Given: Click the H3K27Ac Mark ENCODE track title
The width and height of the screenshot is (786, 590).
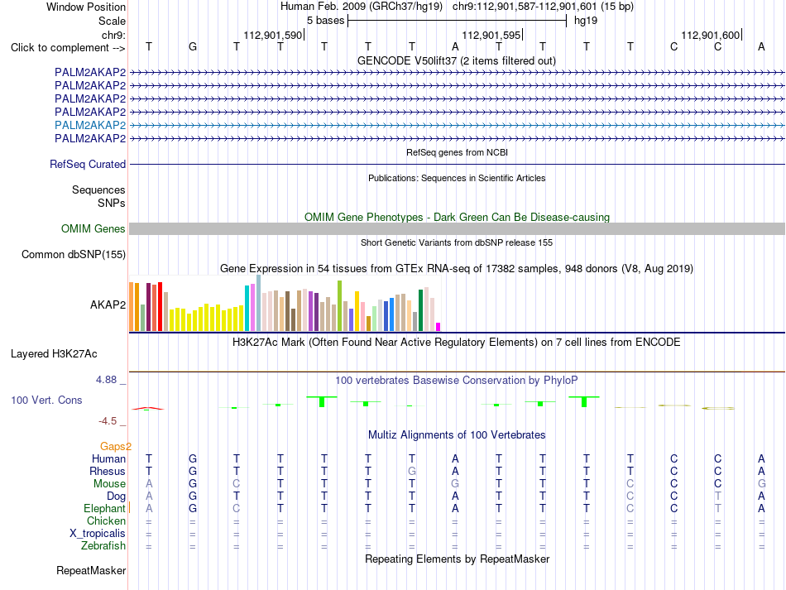Looking at the screenshot, I should tap(457, 343).
